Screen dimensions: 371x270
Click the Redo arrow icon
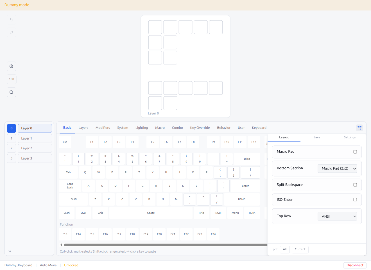pos(11,32)
